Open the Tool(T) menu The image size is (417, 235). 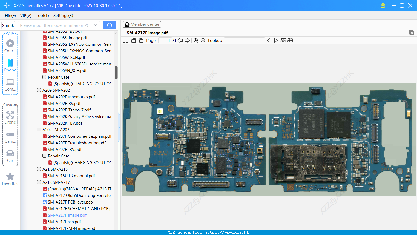42,16
